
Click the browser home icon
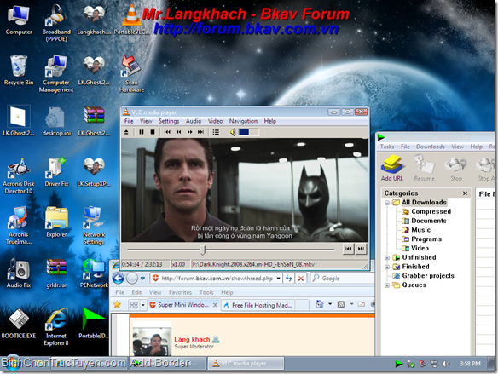coord(320,304)
